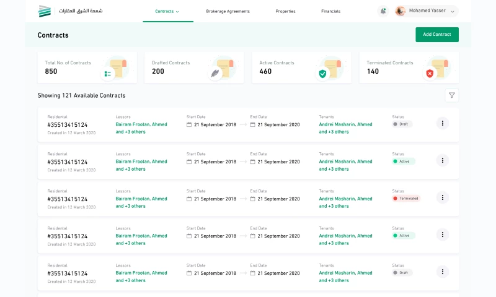496x297 pixels.
Task: Open Mohamed Yasser profile dropdown
Action: click(427, 11)
